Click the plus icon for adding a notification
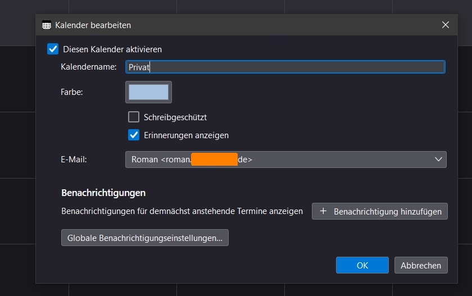This screenshot has height=296, width=472. pyautogui.click(x=323, y=212)
